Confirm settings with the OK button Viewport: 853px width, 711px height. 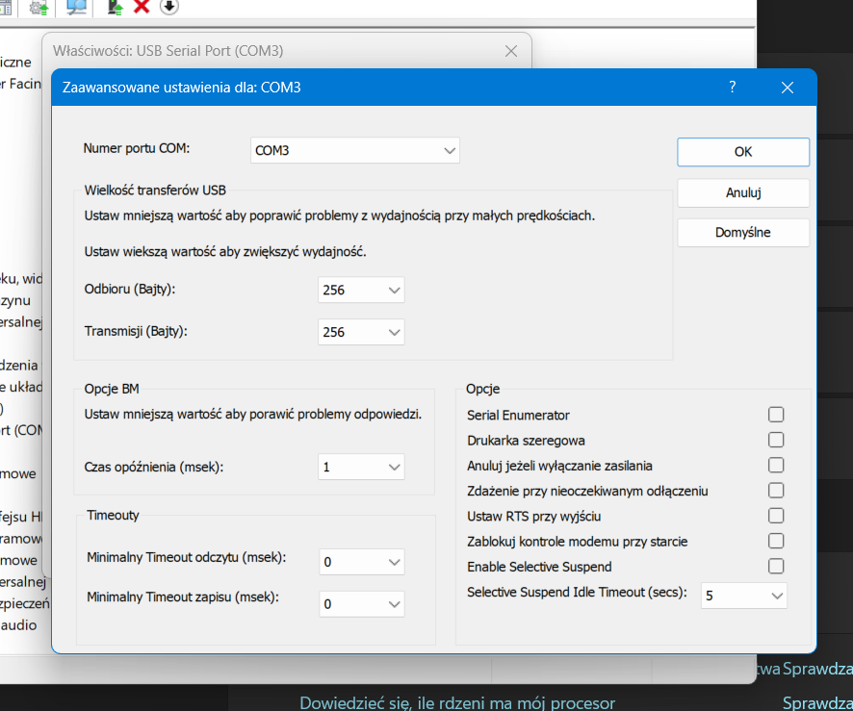[x=743, y=152]
